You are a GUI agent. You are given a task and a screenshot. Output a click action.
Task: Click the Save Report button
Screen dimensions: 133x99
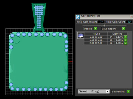coord(111,29)
